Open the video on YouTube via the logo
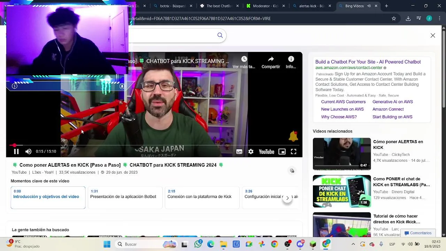Viewport: 446px width, 251px height. pos(267,152)
